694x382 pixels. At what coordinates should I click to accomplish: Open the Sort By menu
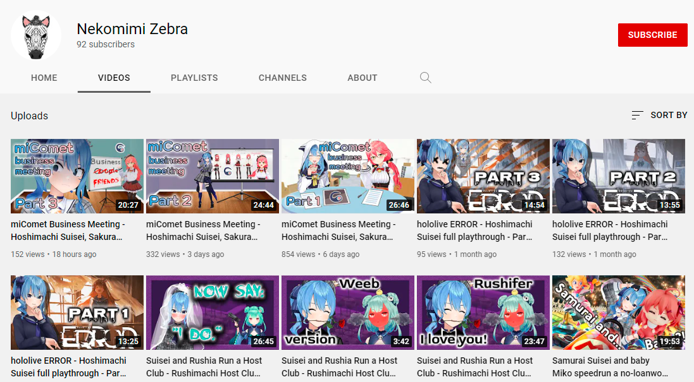point(659,116)
